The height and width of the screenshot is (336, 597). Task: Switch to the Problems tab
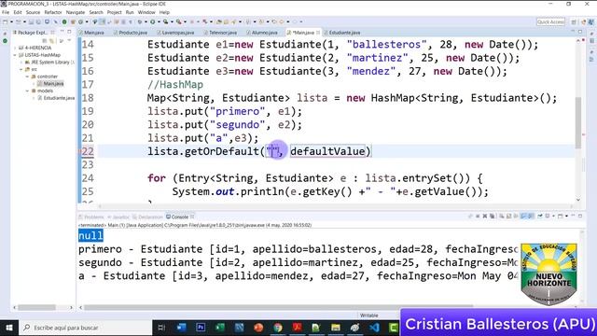coord(91,217)
